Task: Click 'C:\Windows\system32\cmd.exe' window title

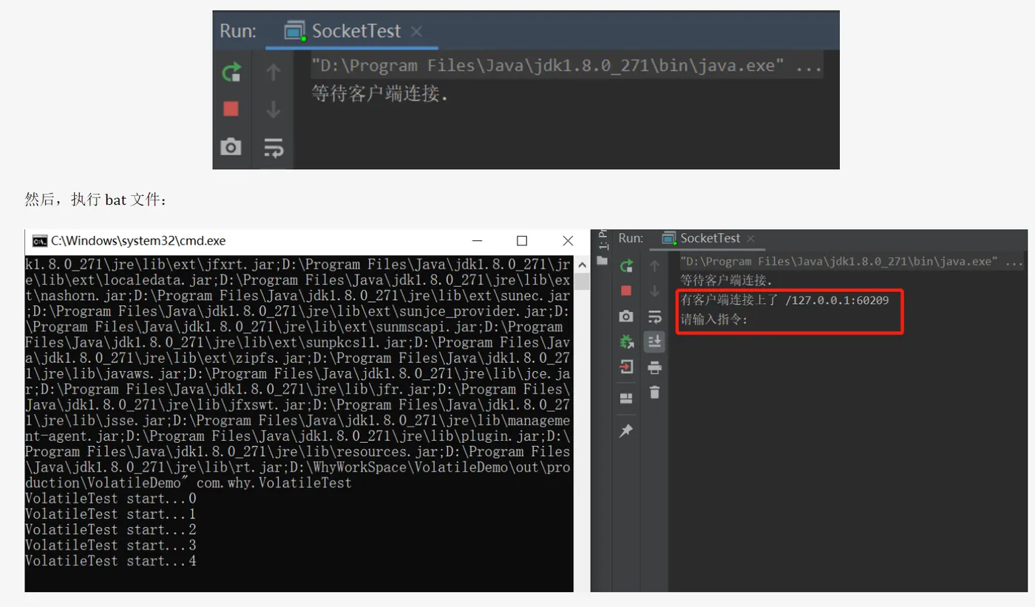Action: pyautogui.click(x=138, y=241)
